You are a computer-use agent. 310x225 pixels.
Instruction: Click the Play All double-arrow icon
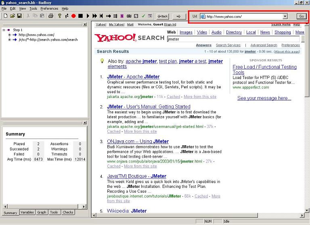pos(95,16)
